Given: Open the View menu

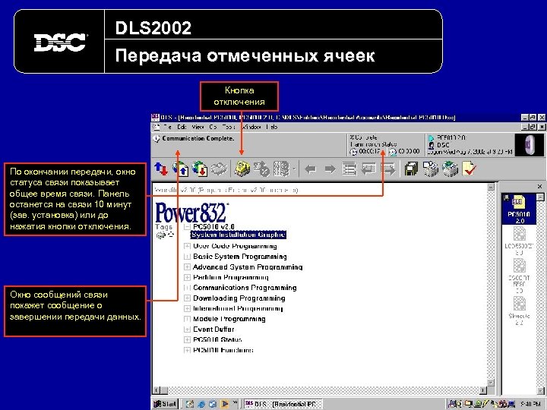Looking at the screenshot, I should click(x=198, y=127).
